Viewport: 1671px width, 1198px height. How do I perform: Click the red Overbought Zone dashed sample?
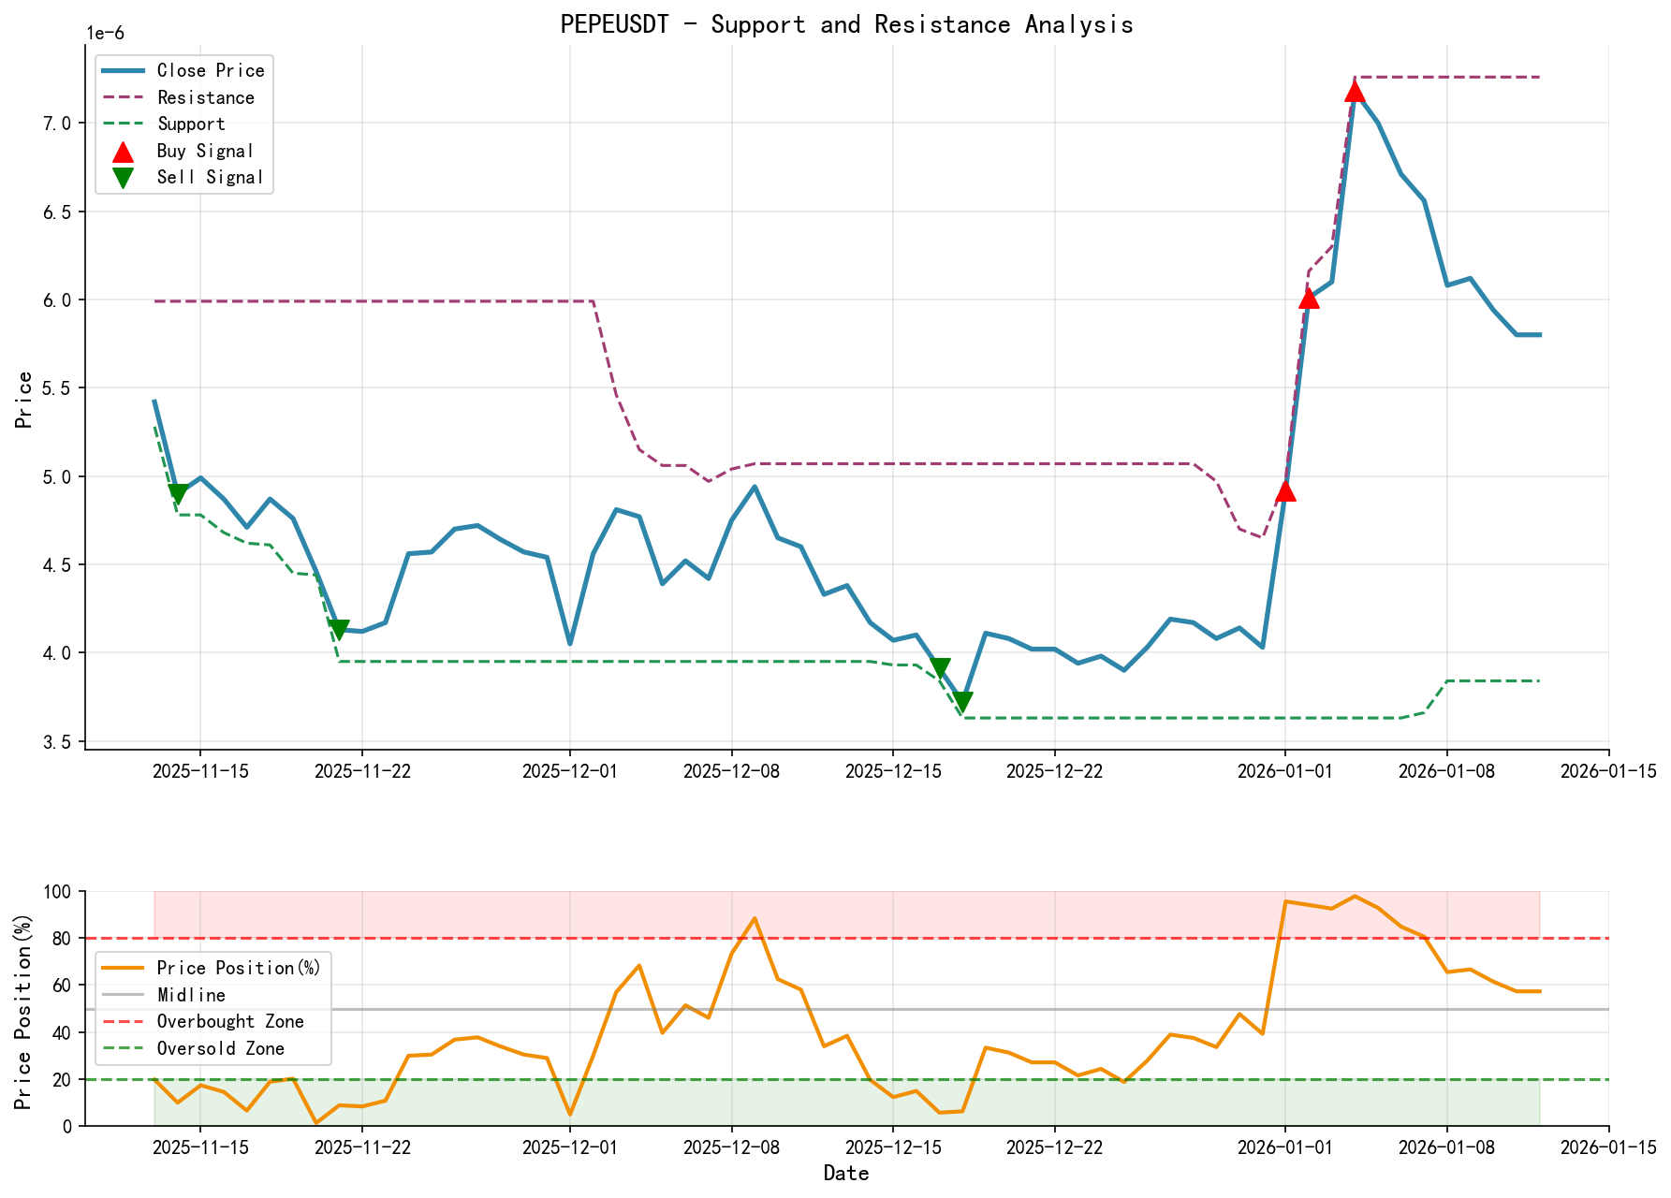(x=123, y=1021)
